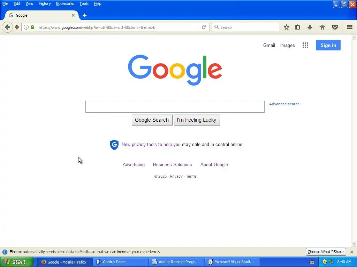
Task: Open the Advanced search link
Action: pyautogui.click(x=284, y=104)
